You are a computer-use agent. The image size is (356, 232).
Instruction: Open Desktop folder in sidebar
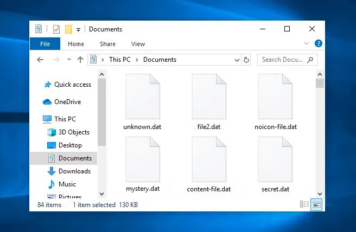[x=64, y=145]
